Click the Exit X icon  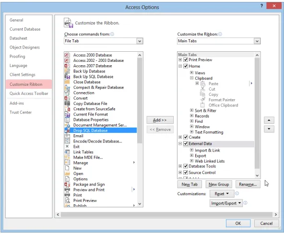67,146
